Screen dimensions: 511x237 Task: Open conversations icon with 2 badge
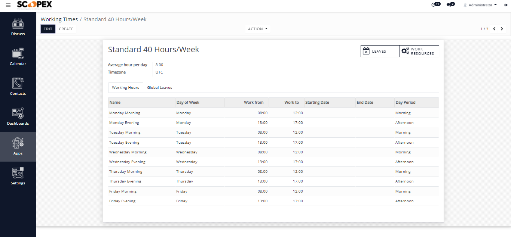tap(450, 4)
